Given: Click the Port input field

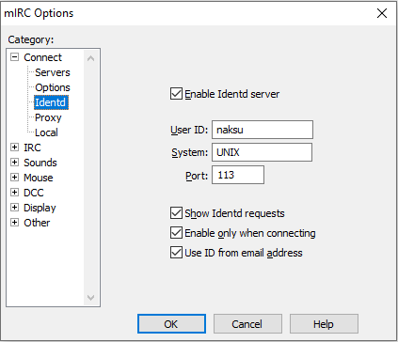Looking at the screenshot, I should pyautogui.click(x=238, y=175).
